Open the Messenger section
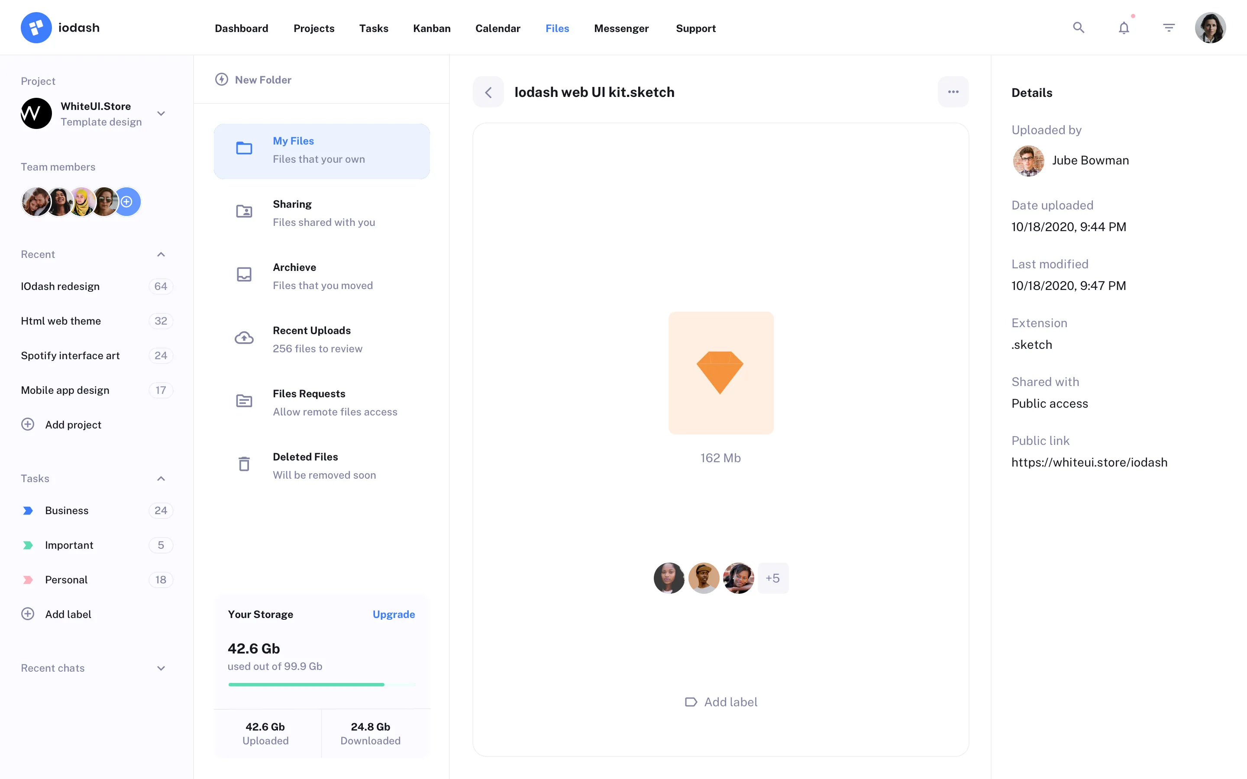1247x779 pixels. click(621, 28)
